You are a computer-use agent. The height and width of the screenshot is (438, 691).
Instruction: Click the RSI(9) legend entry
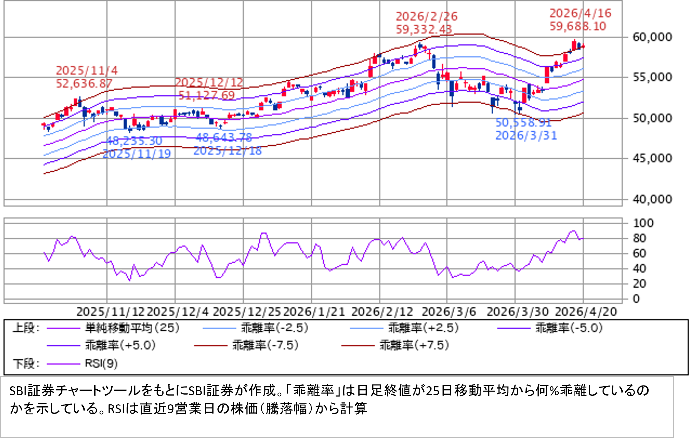[x=101, y=364]
